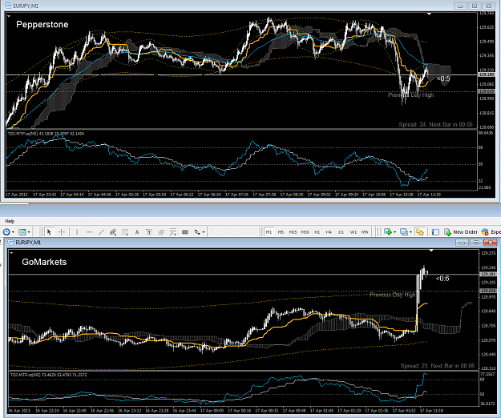The image size is (501, 418).
Task: Select the Vertical Line drawing tool
Action: tap(77, 232)
